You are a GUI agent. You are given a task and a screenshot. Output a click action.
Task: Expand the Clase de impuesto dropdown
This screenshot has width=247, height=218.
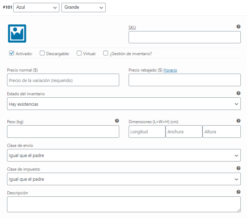[124, 179]
